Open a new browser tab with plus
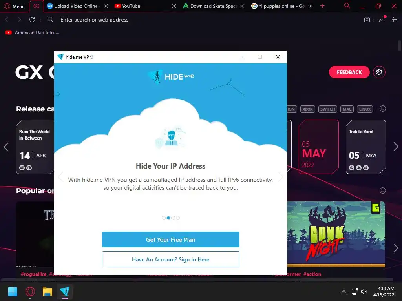The width and height of the screenshot is (402, 301). [323, 6]
